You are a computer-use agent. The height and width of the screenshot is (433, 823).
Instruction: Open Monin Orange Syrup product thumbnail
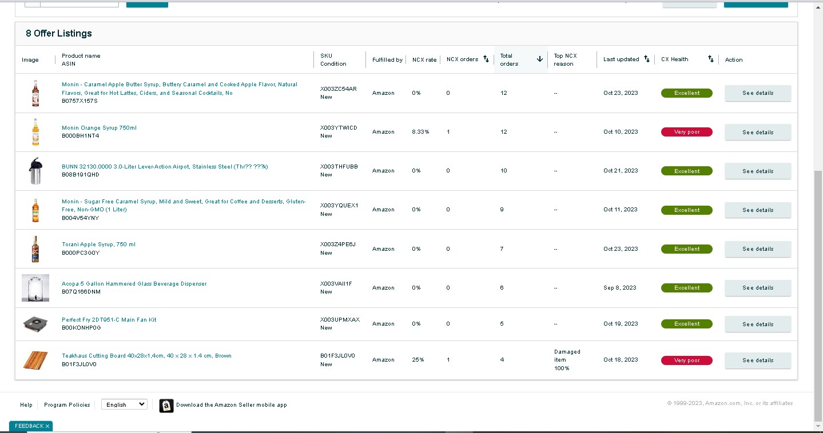(x=35, y=132)
